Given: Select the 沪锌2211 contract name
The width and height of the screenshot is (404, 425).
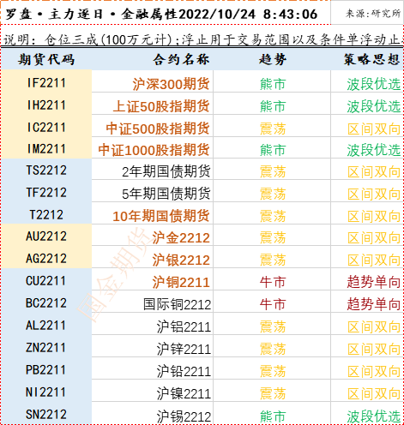Looking at the screenshot, I should [x=184, y=350].
